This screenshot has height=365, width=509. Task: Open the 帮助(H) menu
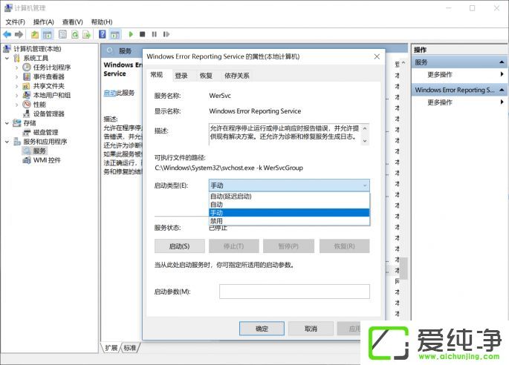pyautogui.click(x=102, y=22)
